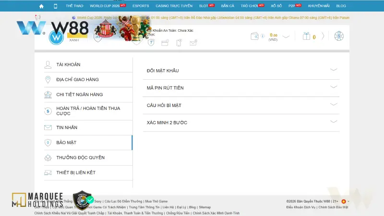Screen dimensions: 384x216
Task: Expand the Xác Minh 2 Bước section
Action: [x=241, y=123]
